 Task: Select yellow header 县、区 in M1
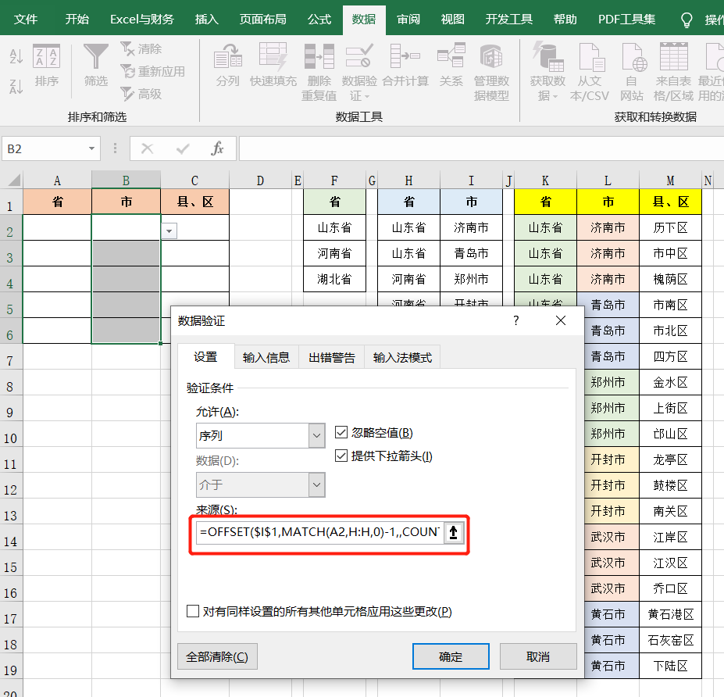pos(670,202)
